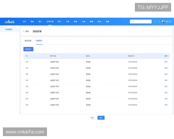Click the 新增商户 button
The image size is (174, 139).
(28, 49)
